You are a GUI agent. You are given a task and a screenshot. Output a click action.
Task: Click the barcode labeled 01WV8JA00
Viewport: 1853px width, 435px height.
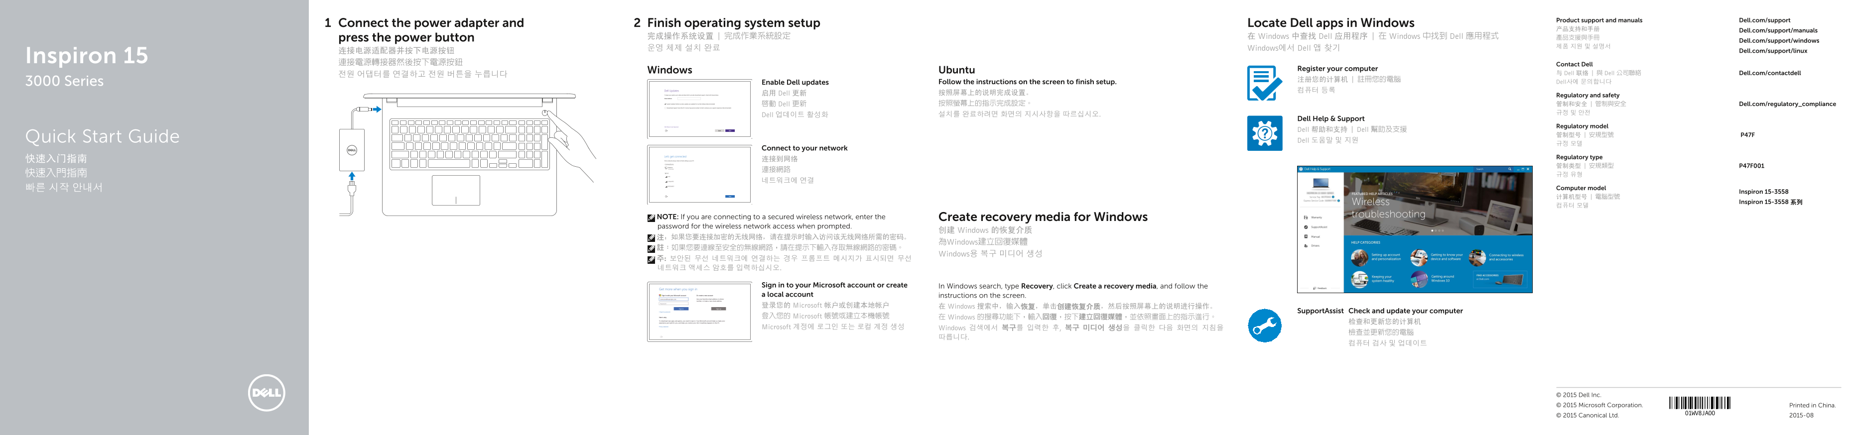coord(1699,403)
